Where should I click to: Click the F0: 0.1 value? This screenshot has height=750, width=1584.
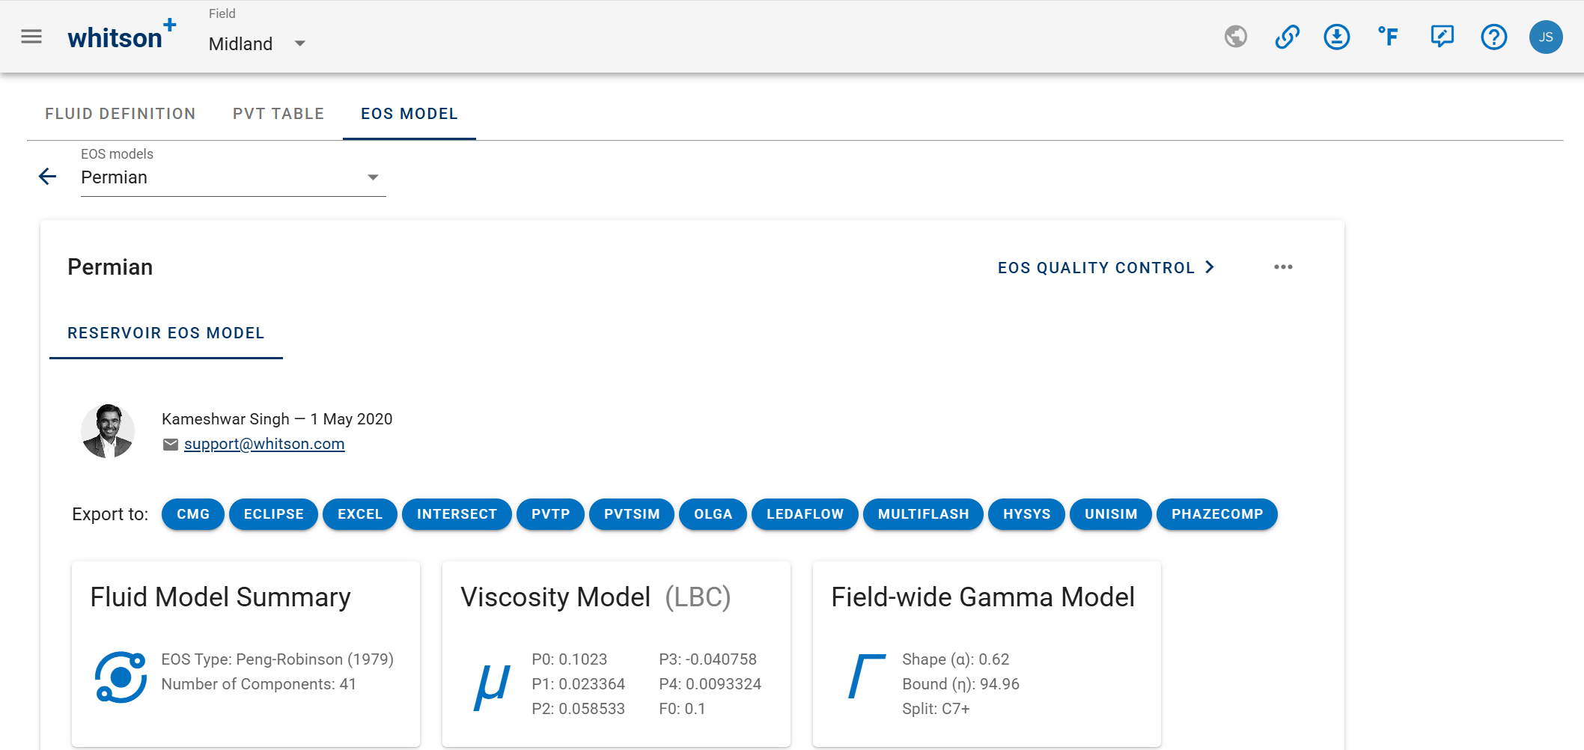(682, 709)
